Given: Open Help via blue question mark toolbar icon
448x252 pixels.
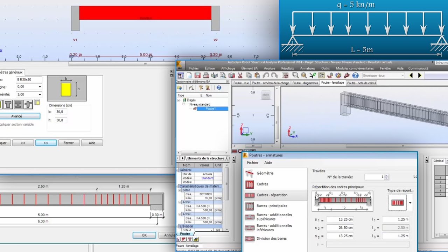Looking at the screenshot, I should [x=356, y=75].
